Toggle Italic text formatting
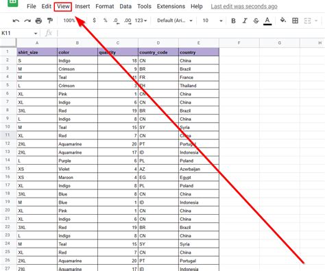The width and height of the screenshot is (325, 271). tap(245, 21)
